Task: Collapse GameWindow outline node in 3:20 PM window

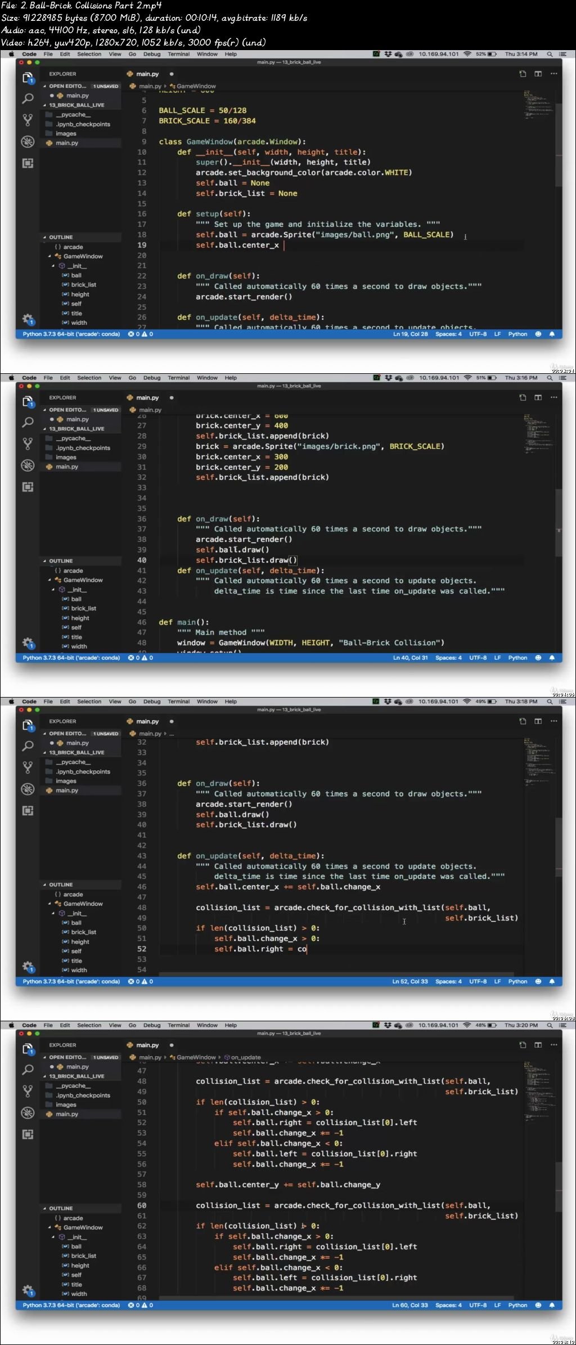Action: pyautogui.click(x=49, y=1227)
